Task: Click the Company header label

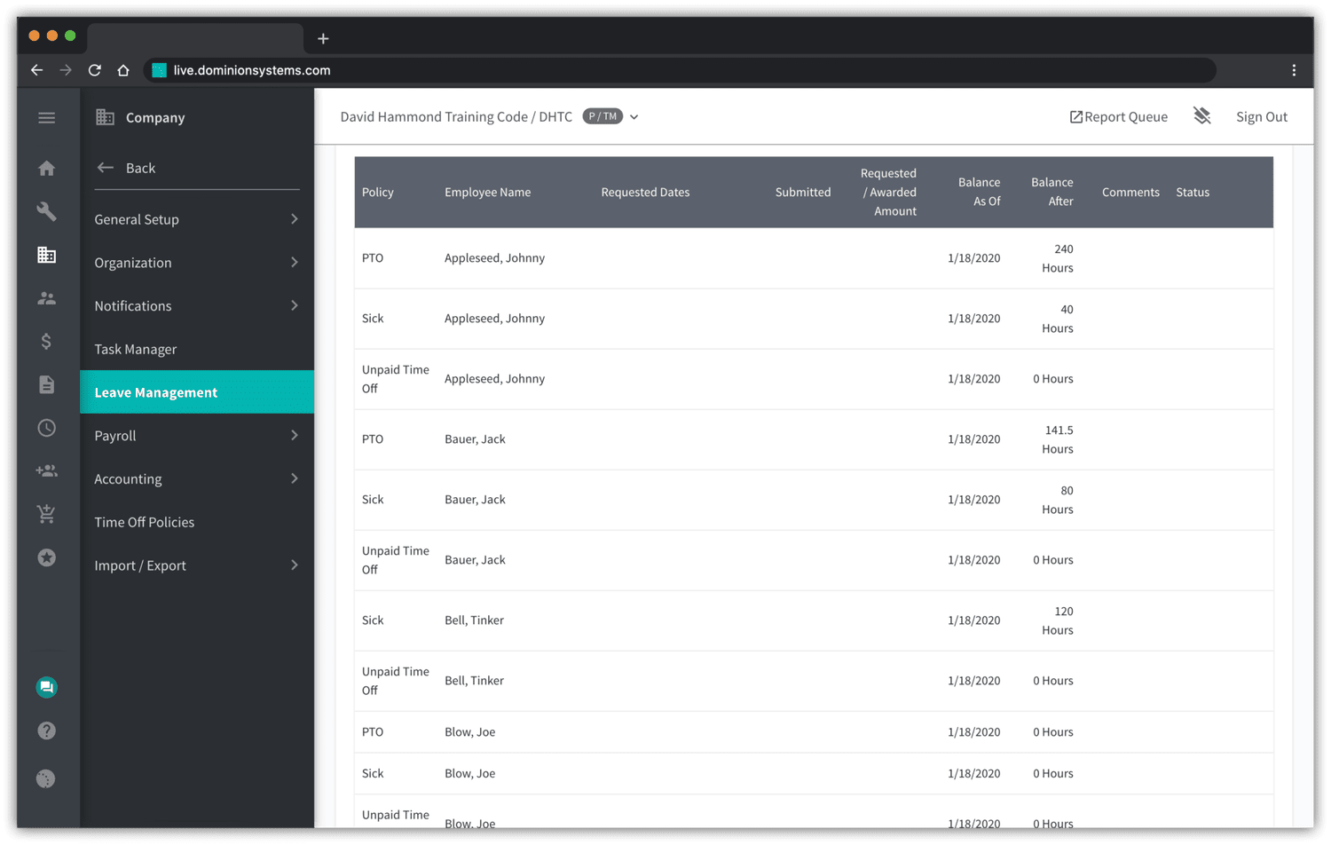Action: click(x=155, y=117)
